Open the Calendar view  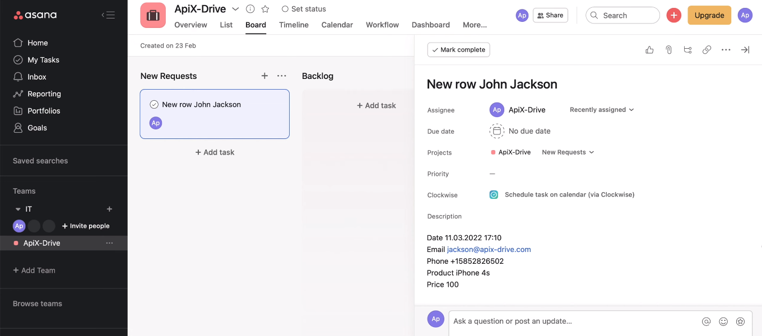337,25
